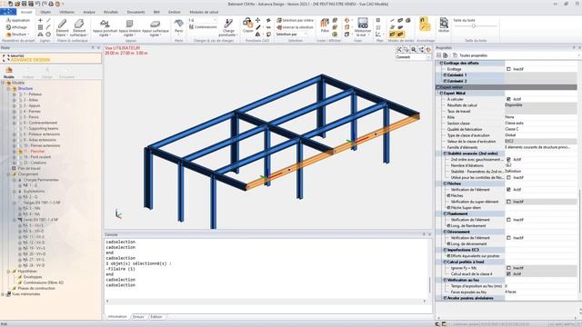Open the Objets ribbon tab
Screen dimensions: 582x327
coord(45,12)
